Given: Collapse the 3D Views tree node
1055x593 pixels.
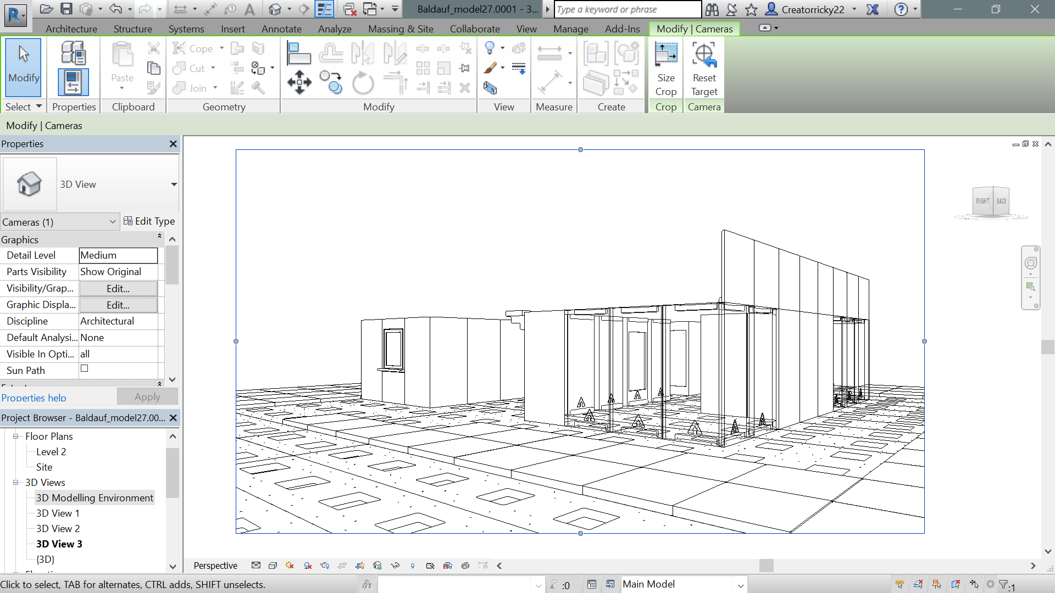Looking at the screenshot, I should click(15, 483).
